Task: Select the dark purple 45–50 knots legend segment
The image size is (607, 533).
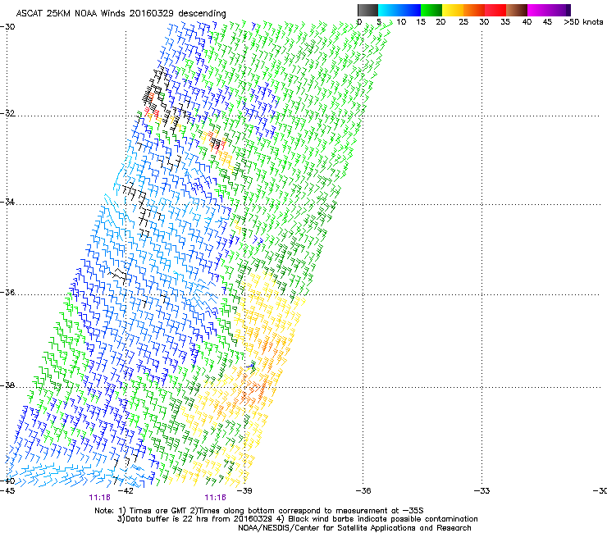Action: (x=559, y=10)
